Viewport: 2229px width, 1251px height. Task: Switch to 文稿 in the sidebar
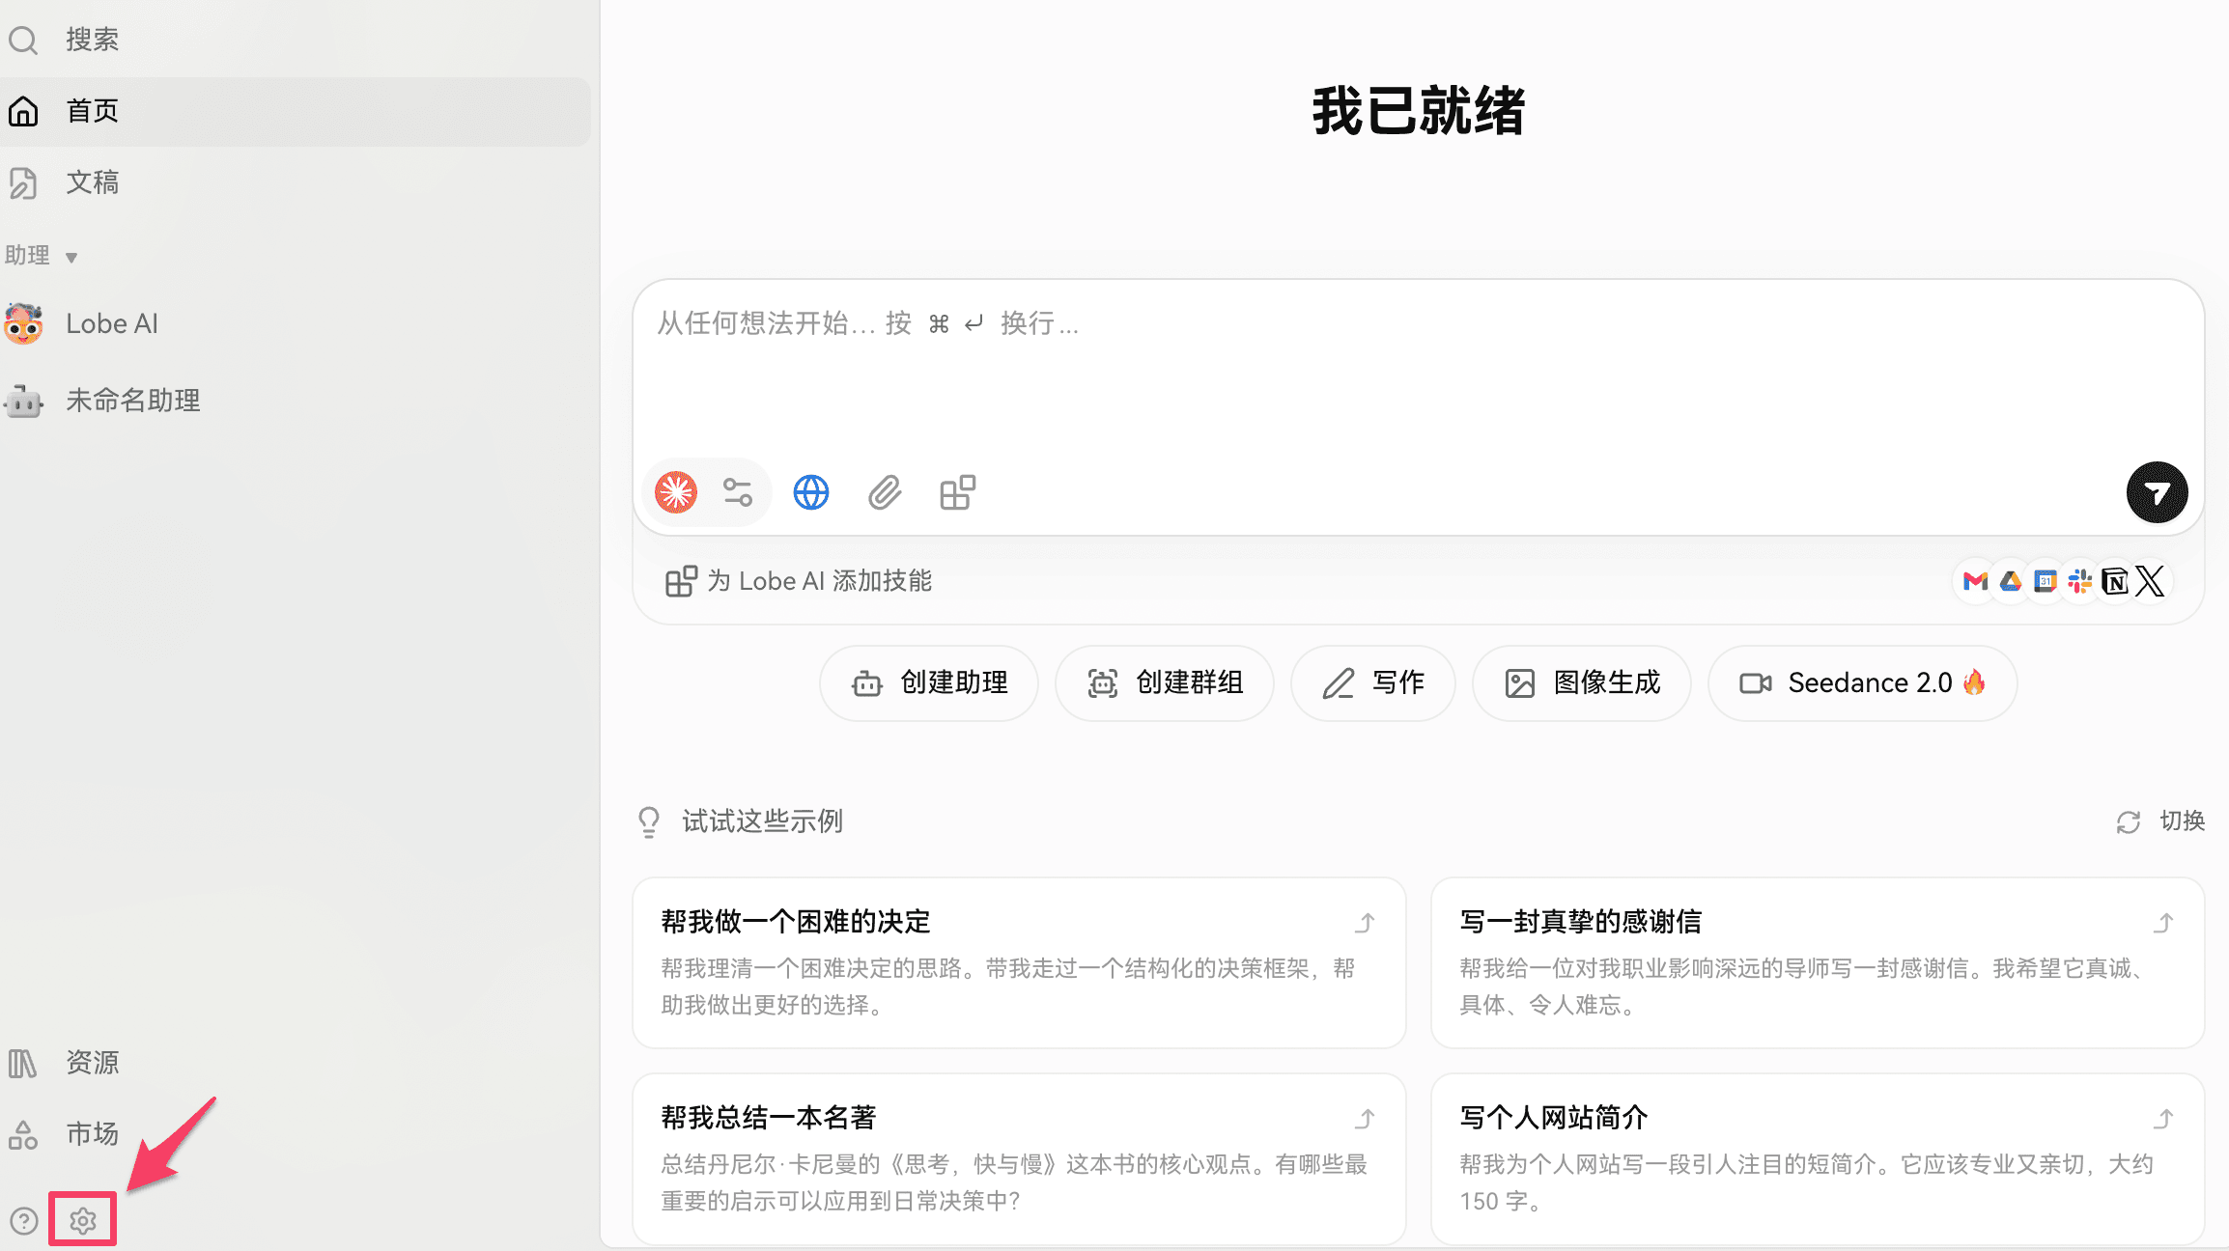pos(93,182)
